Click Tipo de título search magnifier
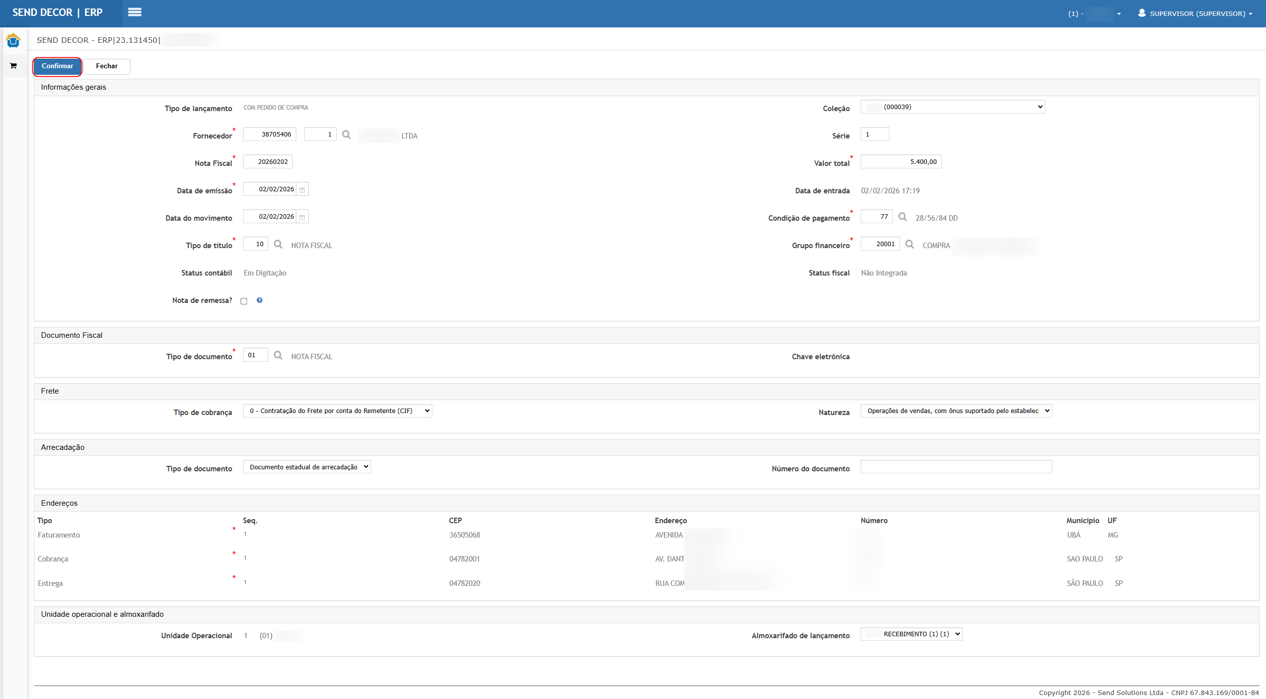 point(278,244)
